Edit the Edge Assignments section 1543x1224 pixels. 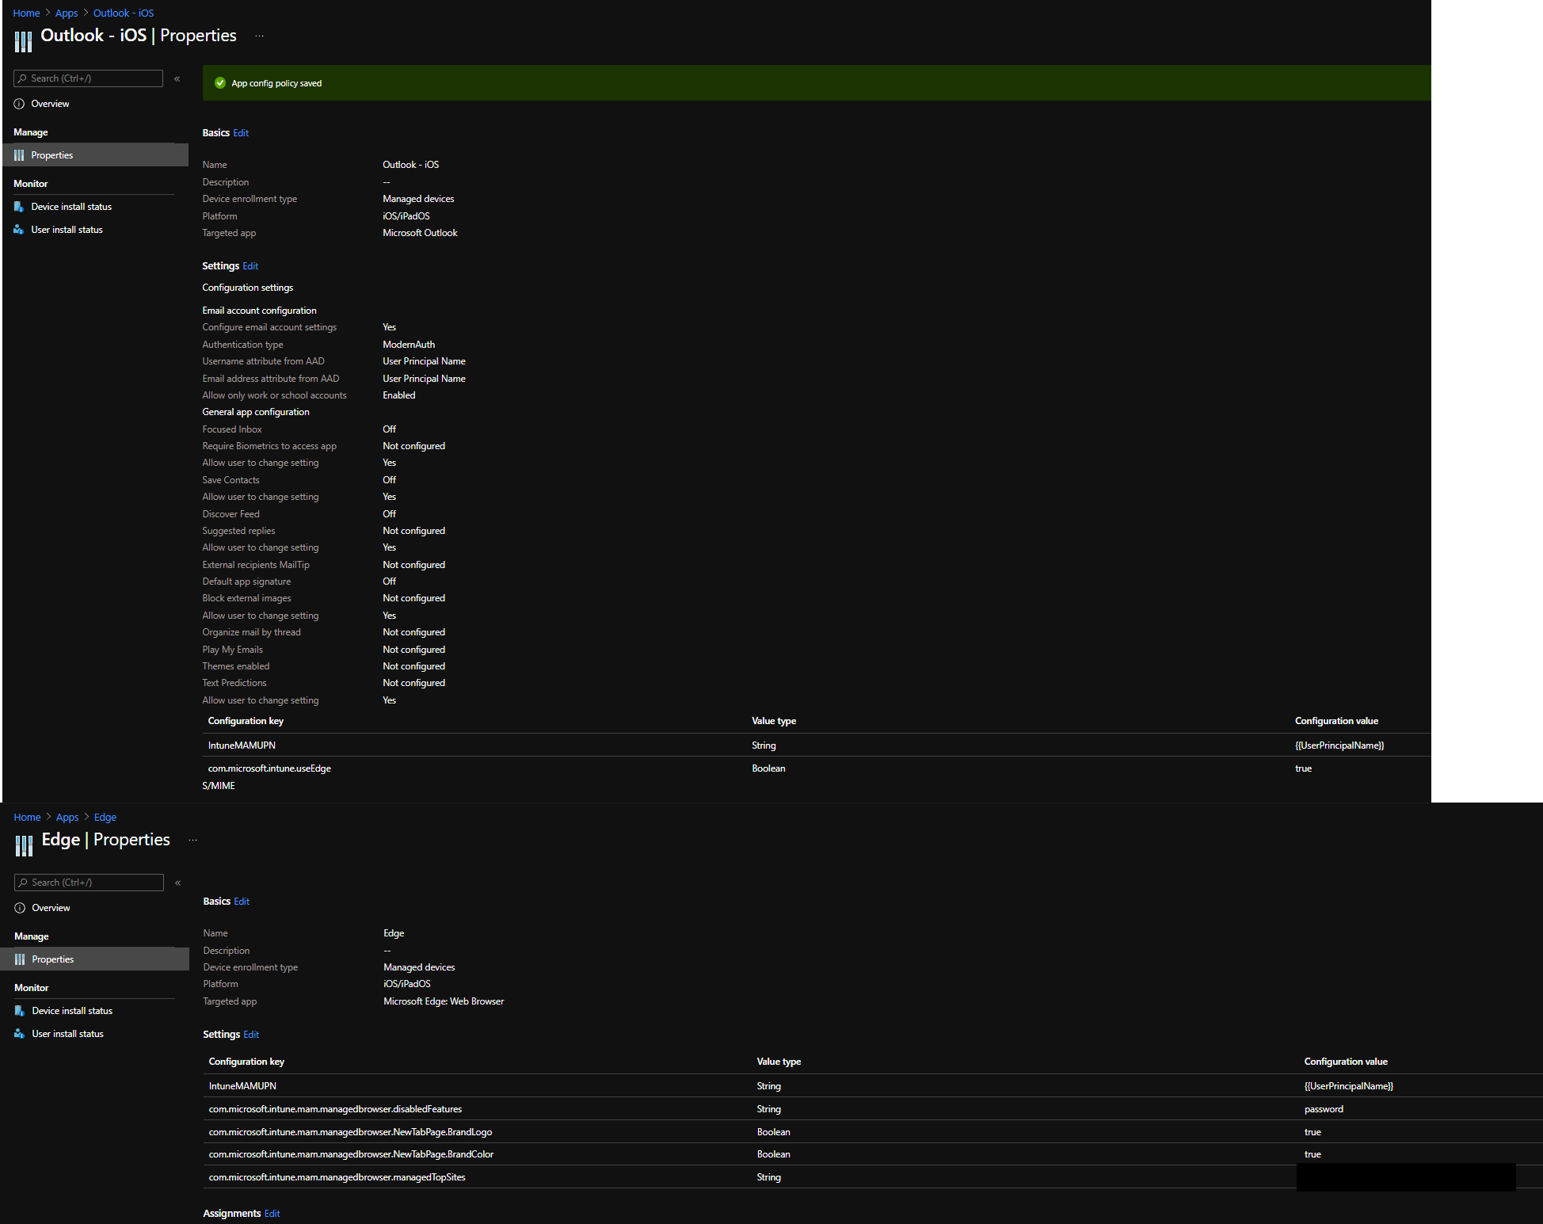point(272,1214)
